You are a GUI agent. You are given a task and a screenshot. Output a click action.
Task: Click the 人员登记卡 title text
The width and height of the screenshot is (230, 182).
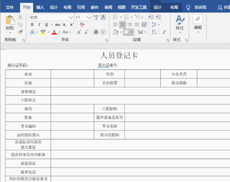(119, 56)
